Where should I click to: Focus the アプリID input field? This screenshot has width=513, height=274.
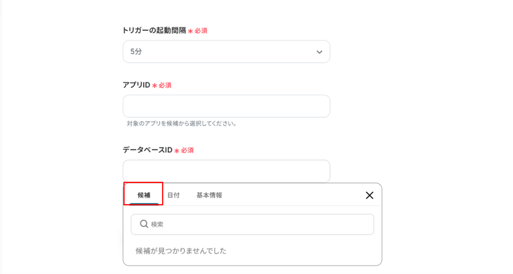pos(226,106)
